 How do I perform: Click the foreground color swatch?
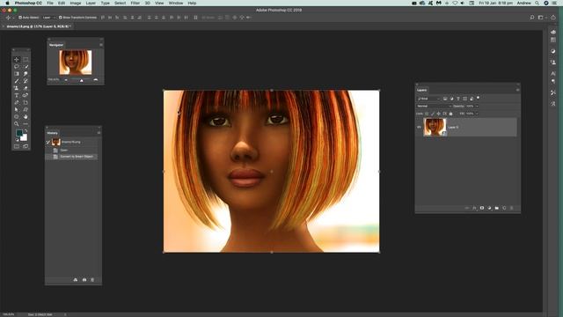(x=18, y=133)
